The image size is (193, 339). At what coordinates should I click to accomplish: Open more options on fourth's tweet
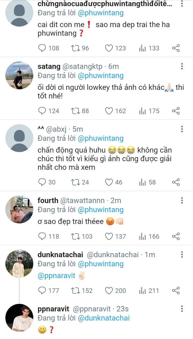(182, 200)
